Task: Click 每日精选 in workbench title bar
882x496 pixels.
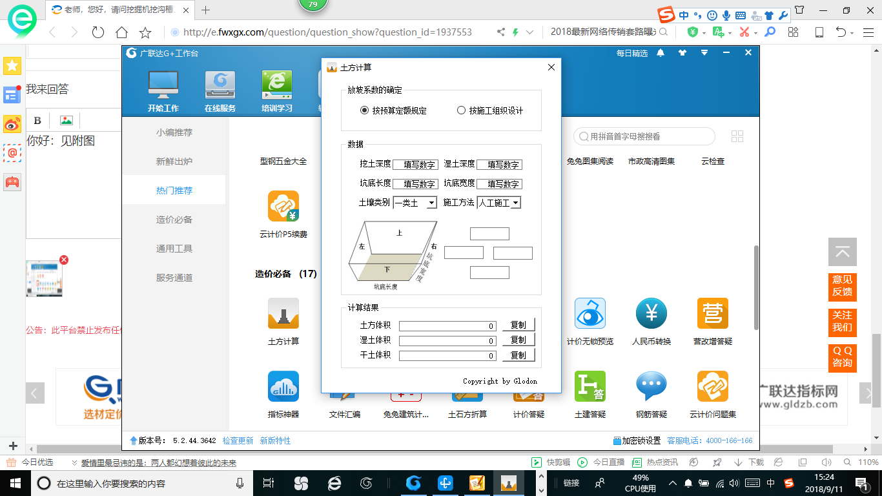Action: [x=632, y=54]
